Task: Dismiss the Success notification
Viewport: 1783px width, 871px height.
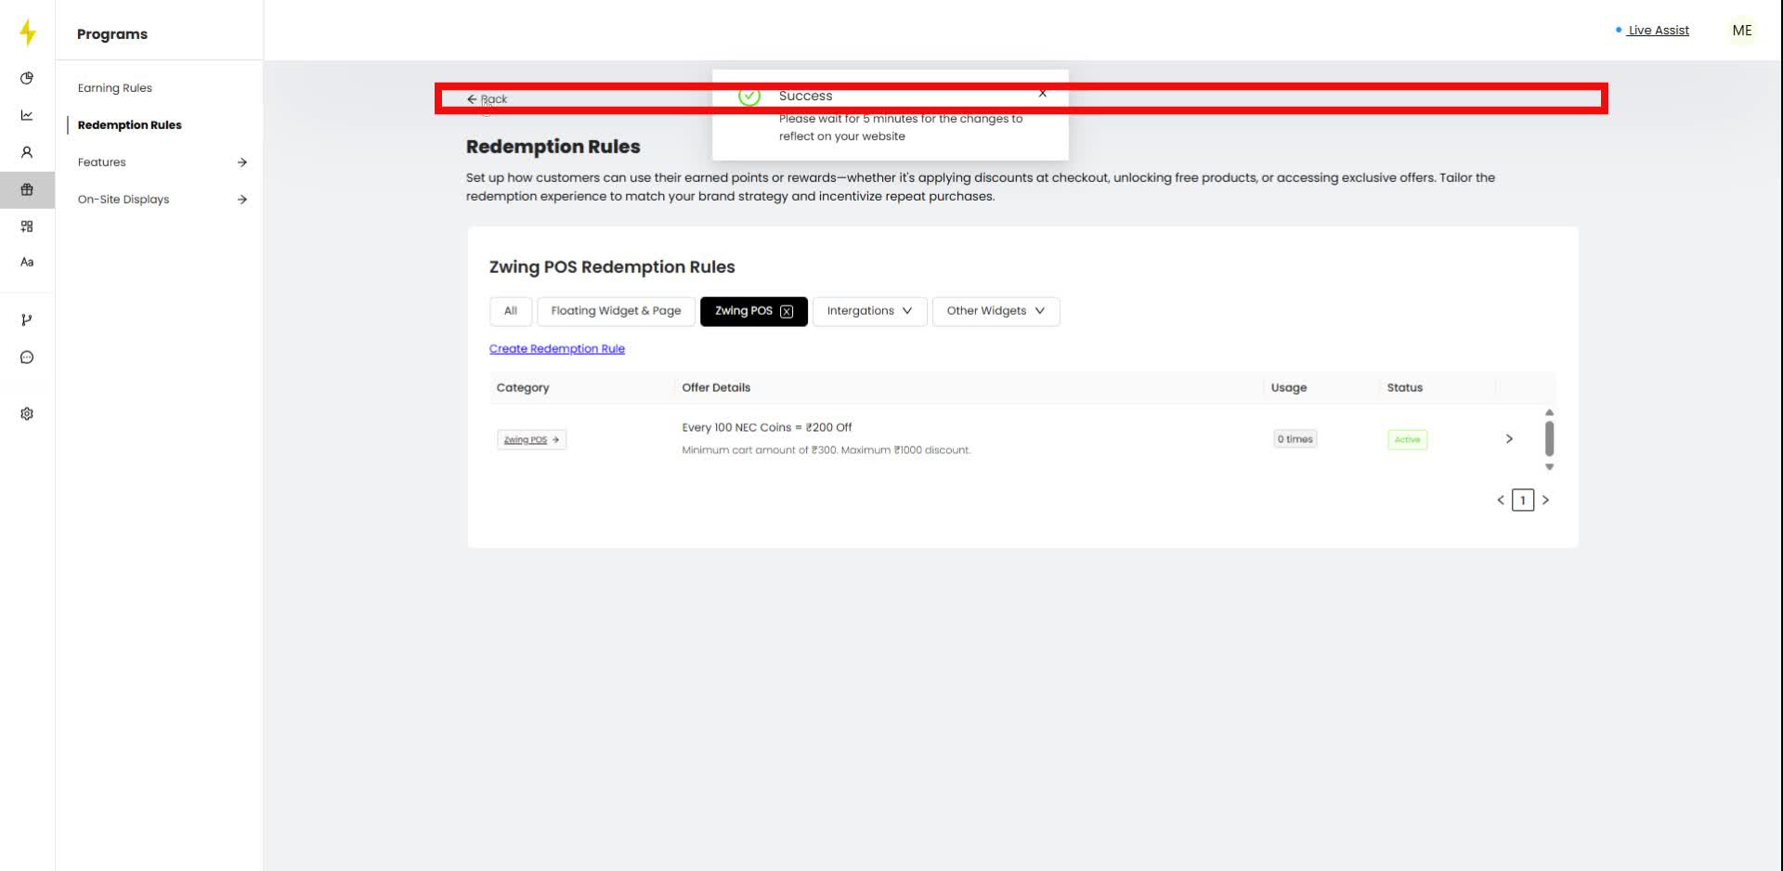Action: (1043, 93)
